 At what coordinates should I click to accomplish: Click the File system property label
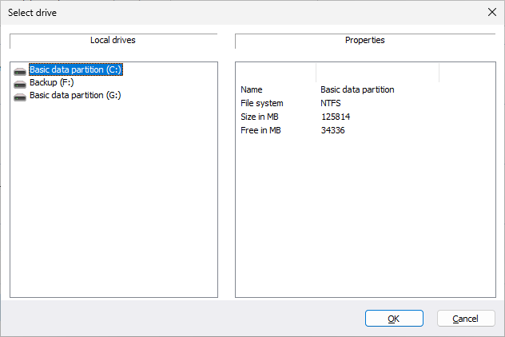(262, 103)
